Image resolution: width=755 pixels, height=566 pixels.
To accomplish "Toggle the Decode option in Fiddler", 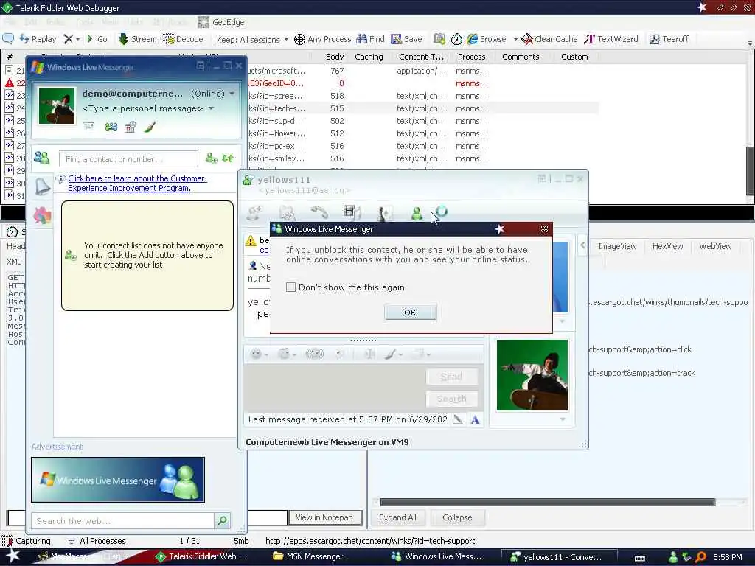I will point(183,39).
